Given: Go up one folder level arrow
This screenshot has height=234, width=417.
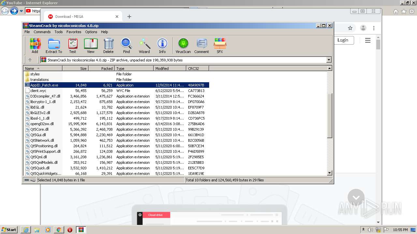Looking at the screenshot, I should click(x=30, y=60).
